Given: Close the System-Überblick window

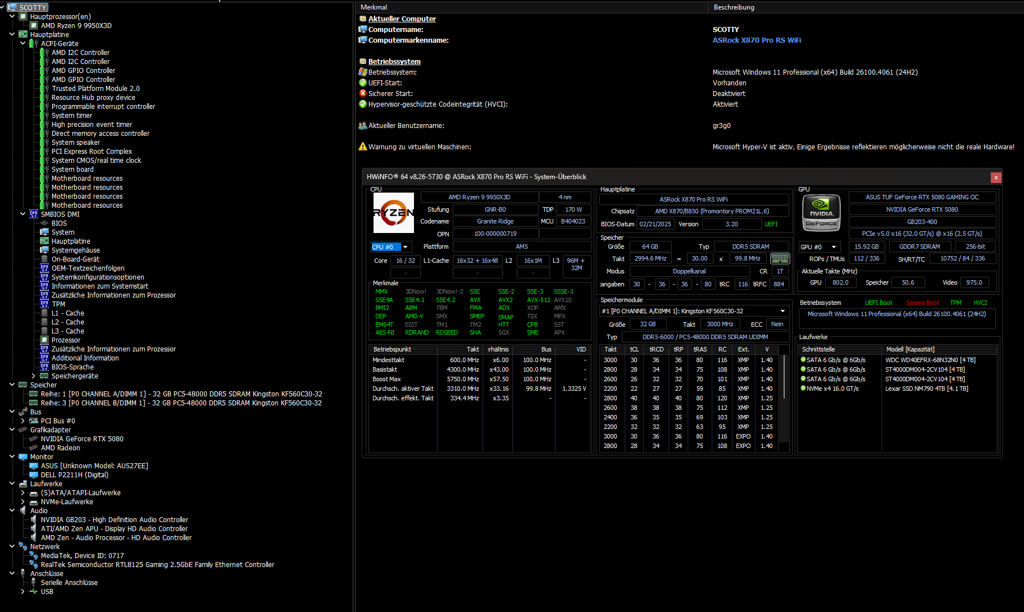Looking at the screenshot, I should coord(996,177).
